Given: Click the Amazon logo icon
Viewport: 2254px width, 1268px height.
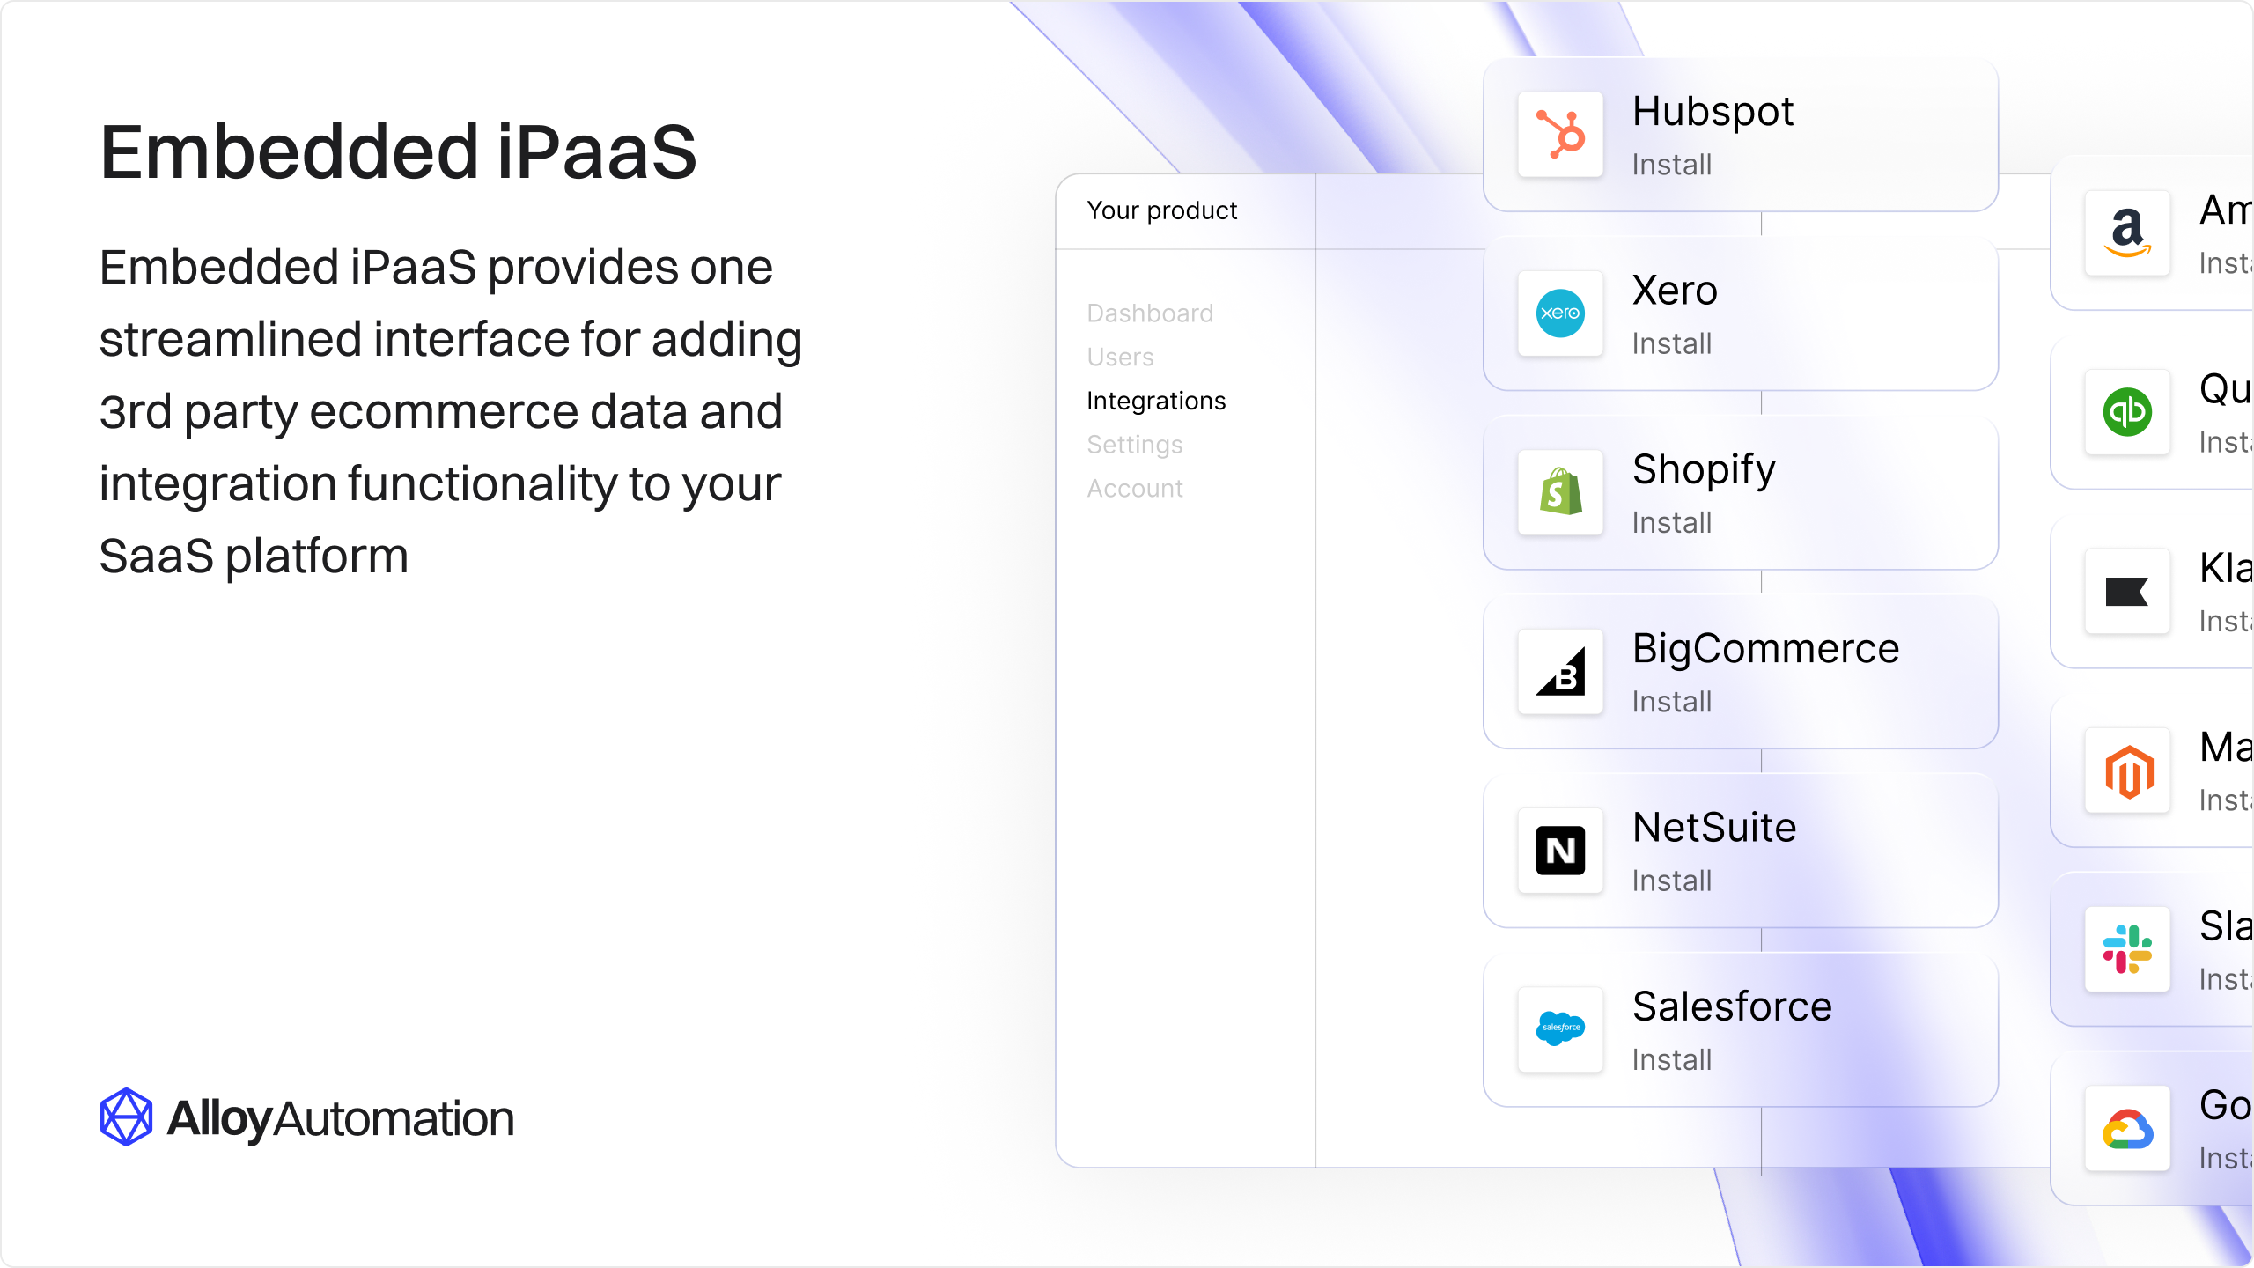Looking at the screenshot, I should 2127,233.
